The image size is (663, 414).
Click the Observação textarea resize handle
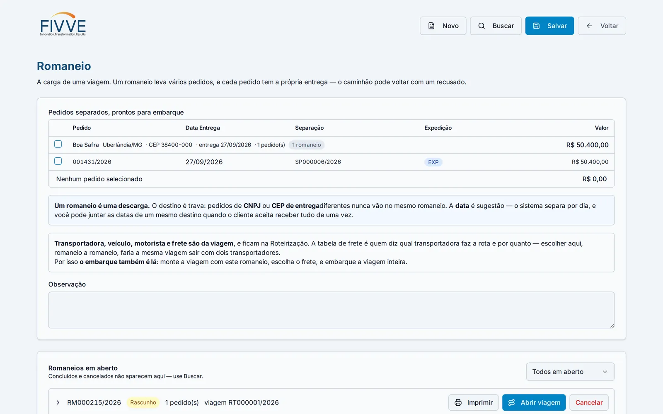pyautogui.click(x=612, y=326)
